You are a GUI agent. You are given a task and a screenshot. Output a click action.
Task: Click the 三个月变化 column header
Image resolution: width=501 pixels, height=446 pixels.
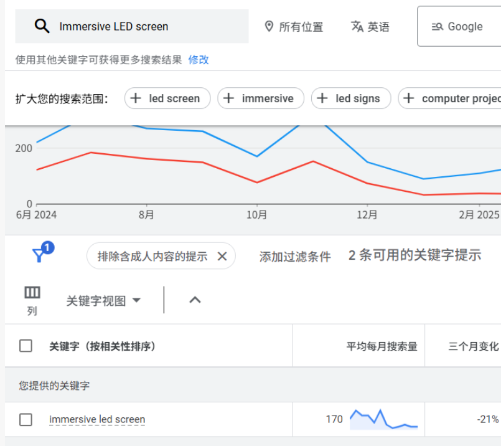click(x=473, y=346)
